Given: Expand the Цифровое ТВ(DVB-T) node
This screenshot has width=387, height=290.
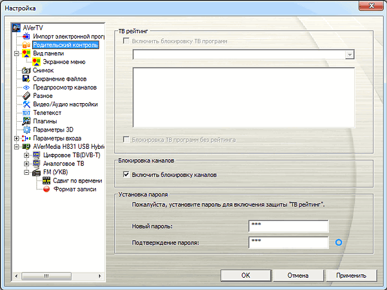Looking at the screenshot, I should click(x=26, y=155).
